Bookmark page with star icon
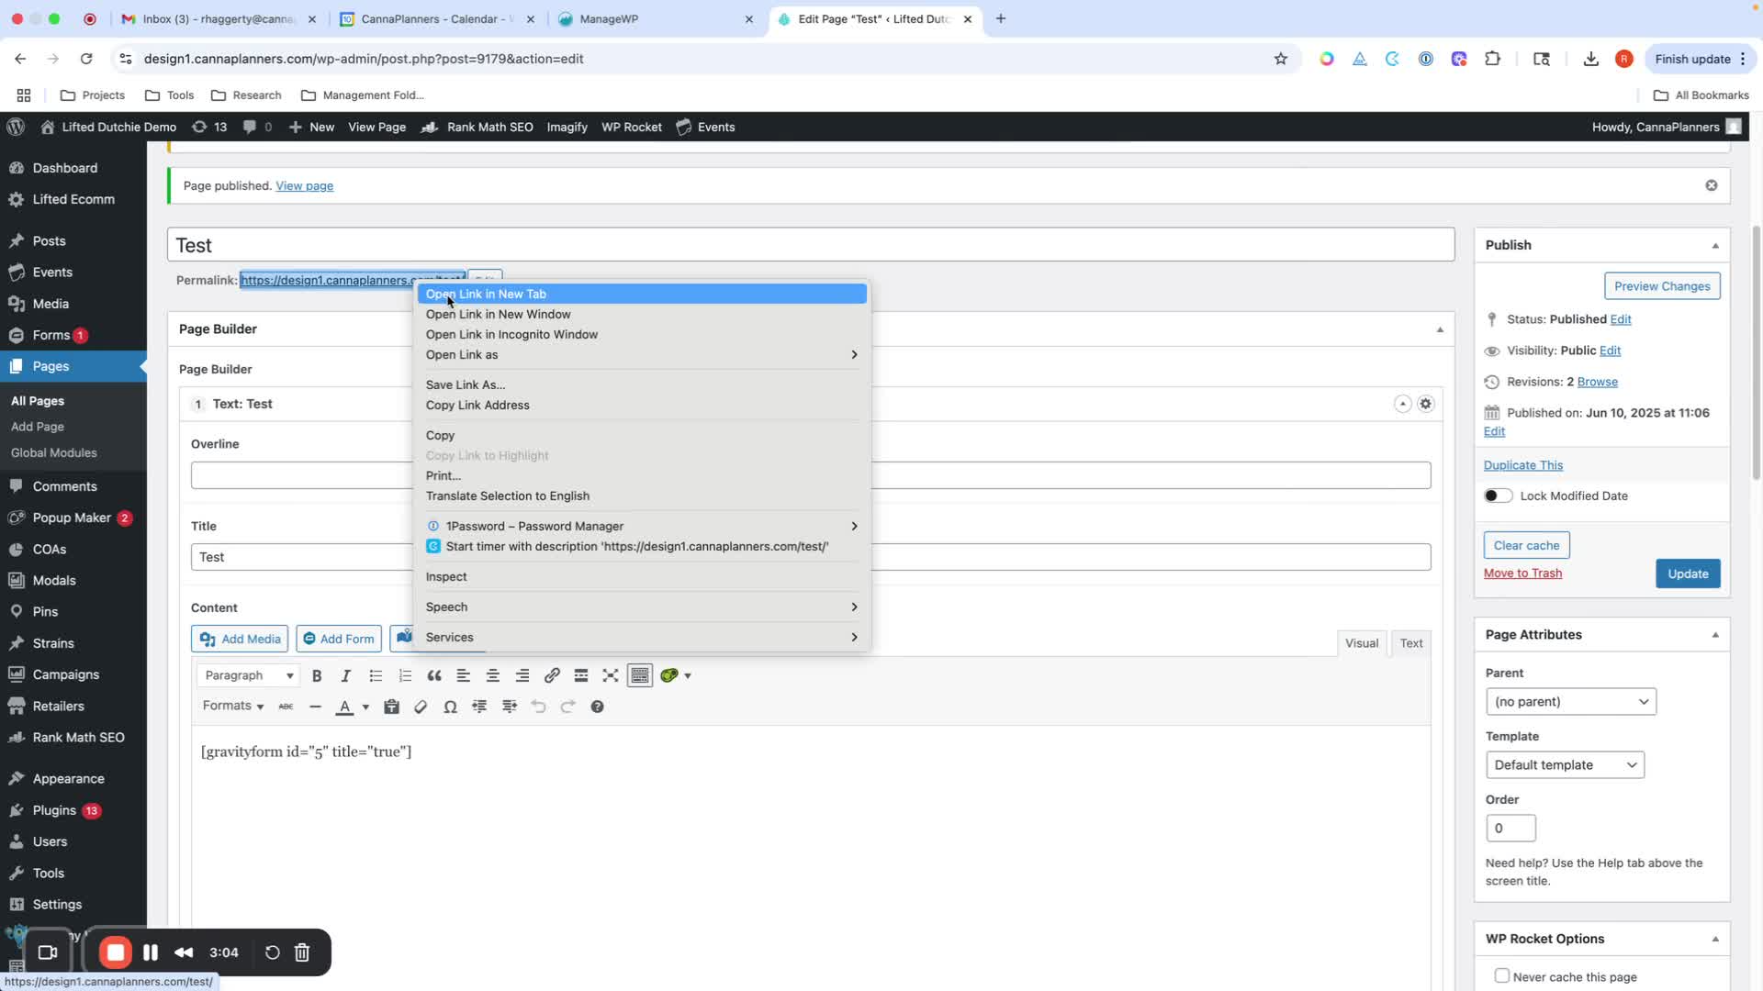Screen dimensions: 1763x991 click(1281, 59)
